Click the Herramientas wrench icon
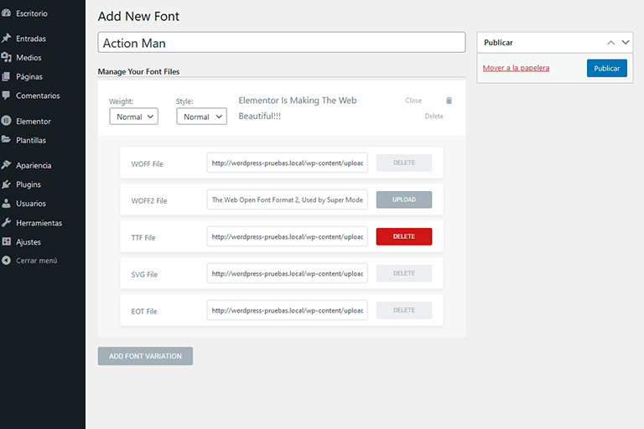 (x=6, y=223)
